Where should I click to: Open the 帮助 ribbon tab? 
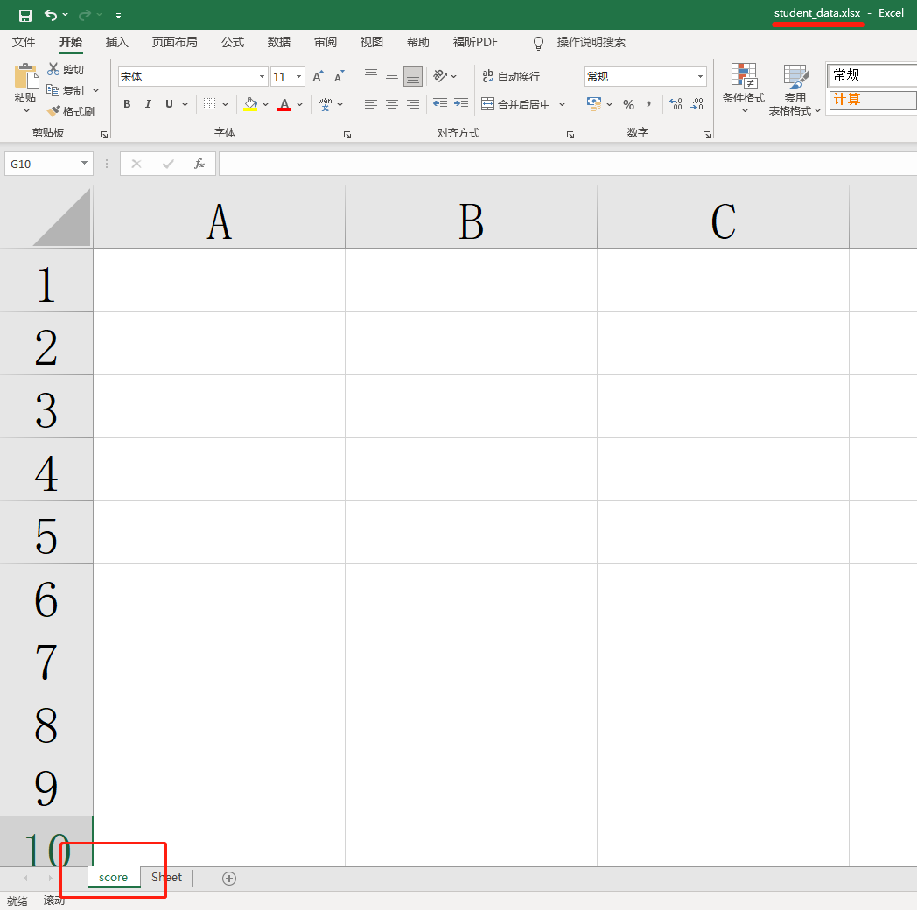pyautogui.click(x=417, y=42)
